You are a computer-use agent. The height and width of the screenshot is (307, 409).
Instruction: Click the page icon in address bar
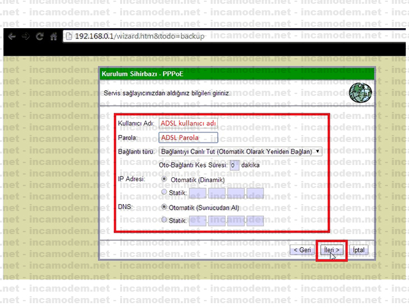(69, 36)
